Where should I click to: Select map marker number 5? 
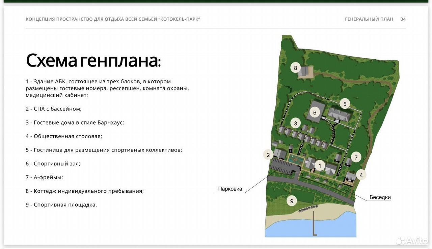point(345,104)
